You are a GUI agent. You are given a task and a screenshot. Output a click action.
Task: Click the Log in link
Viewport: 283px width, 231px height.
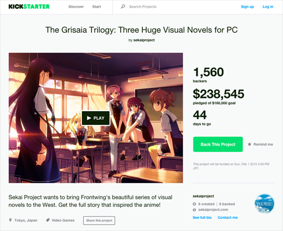click(x=268, y=7)
